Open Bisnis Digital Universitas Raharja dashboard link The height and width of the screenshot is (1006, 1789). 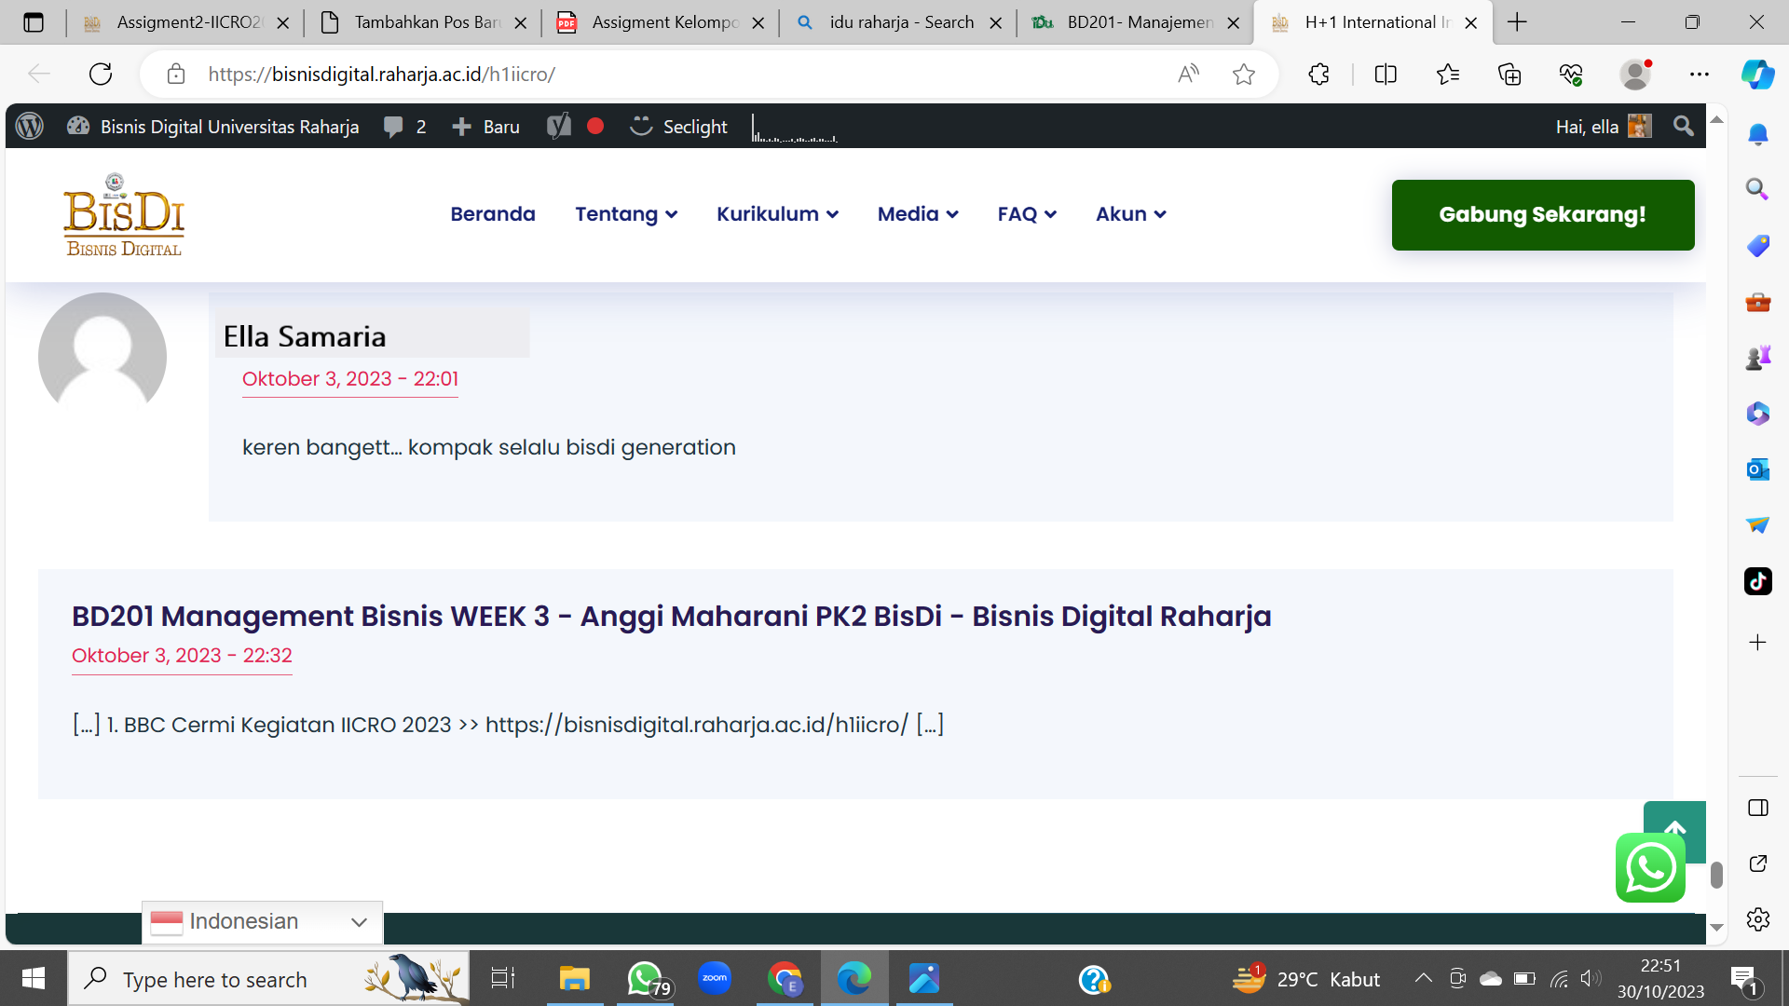[213, 127]
